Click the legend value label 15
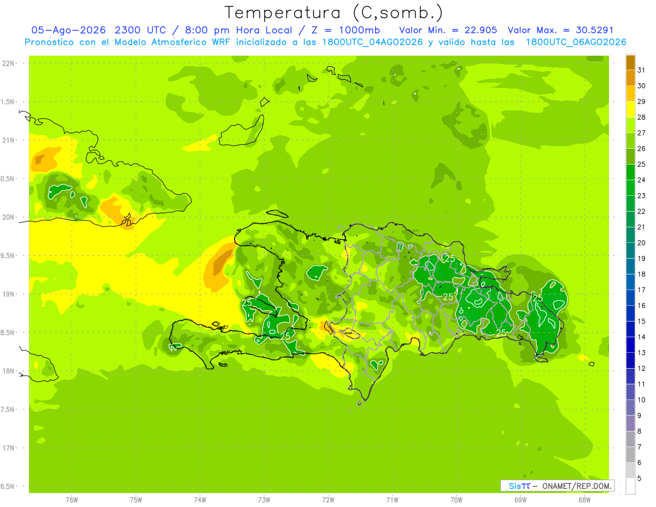 click(642, 321)
